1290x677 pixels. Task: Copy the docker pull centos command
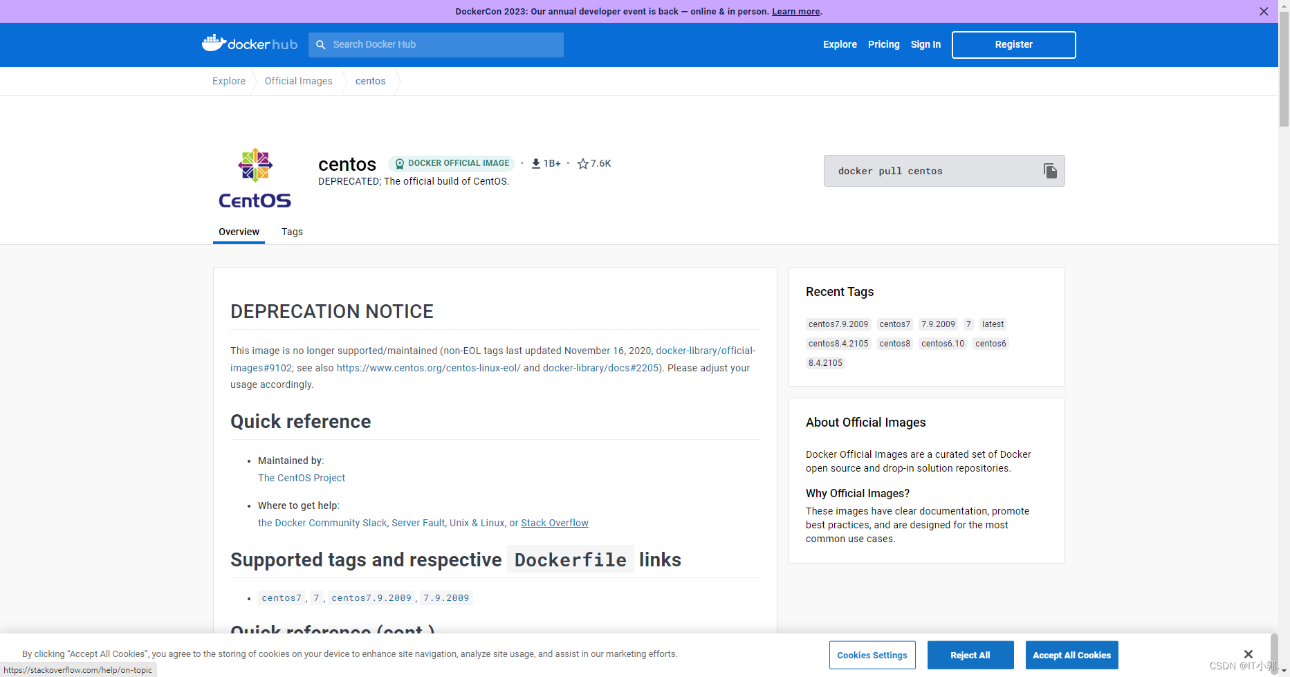1050,171
